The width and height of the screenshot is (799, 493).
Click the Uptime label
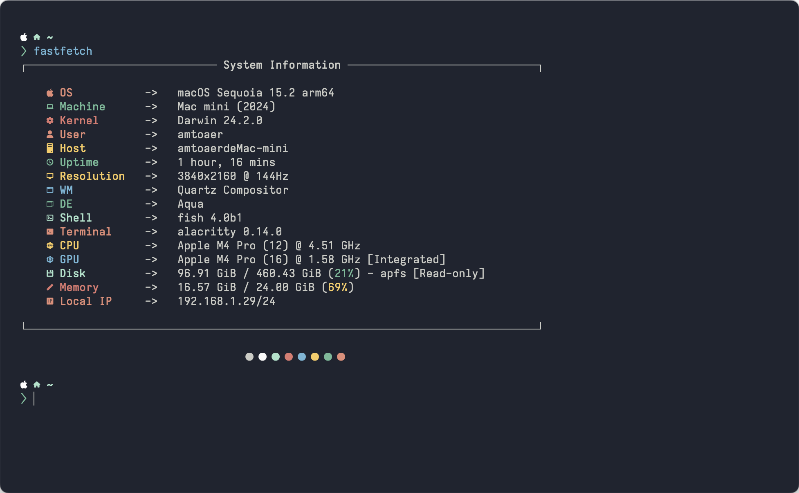click(x=79, y=162)
